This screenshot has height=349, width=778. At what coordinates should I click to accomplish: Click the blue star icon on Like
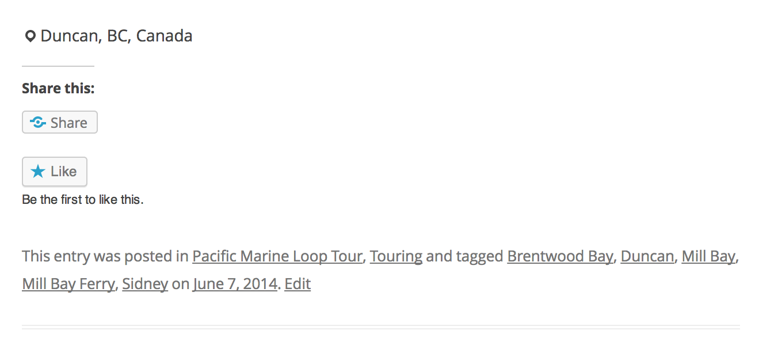[38, 172]
